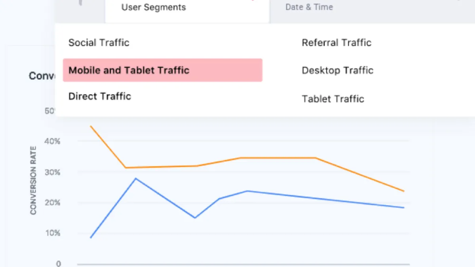The image size is (475, 267).
Task: Click the 40% y-axis label
Action: [52, 141]
